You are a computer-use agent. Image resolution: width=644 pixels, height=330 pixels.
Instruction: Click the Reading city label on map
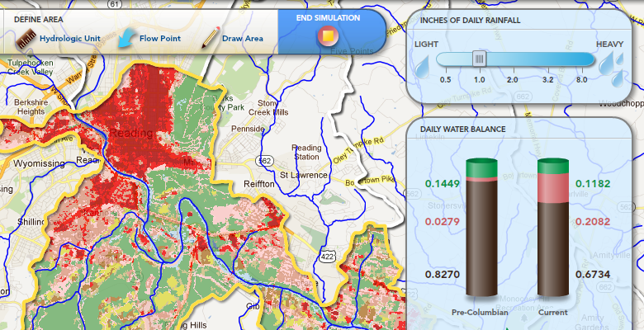coord(131,134)
